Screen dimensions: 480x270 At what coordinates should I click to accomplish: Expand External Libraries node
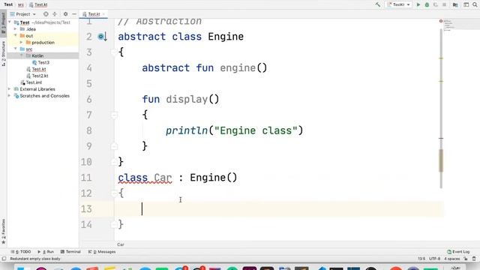10,89
